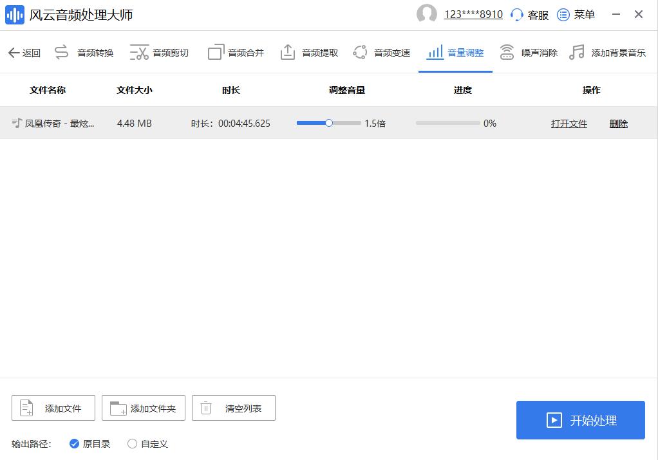Open the 123****8910 account link
The width and height of the screenshot is (658, 460).
pos(473,14)
